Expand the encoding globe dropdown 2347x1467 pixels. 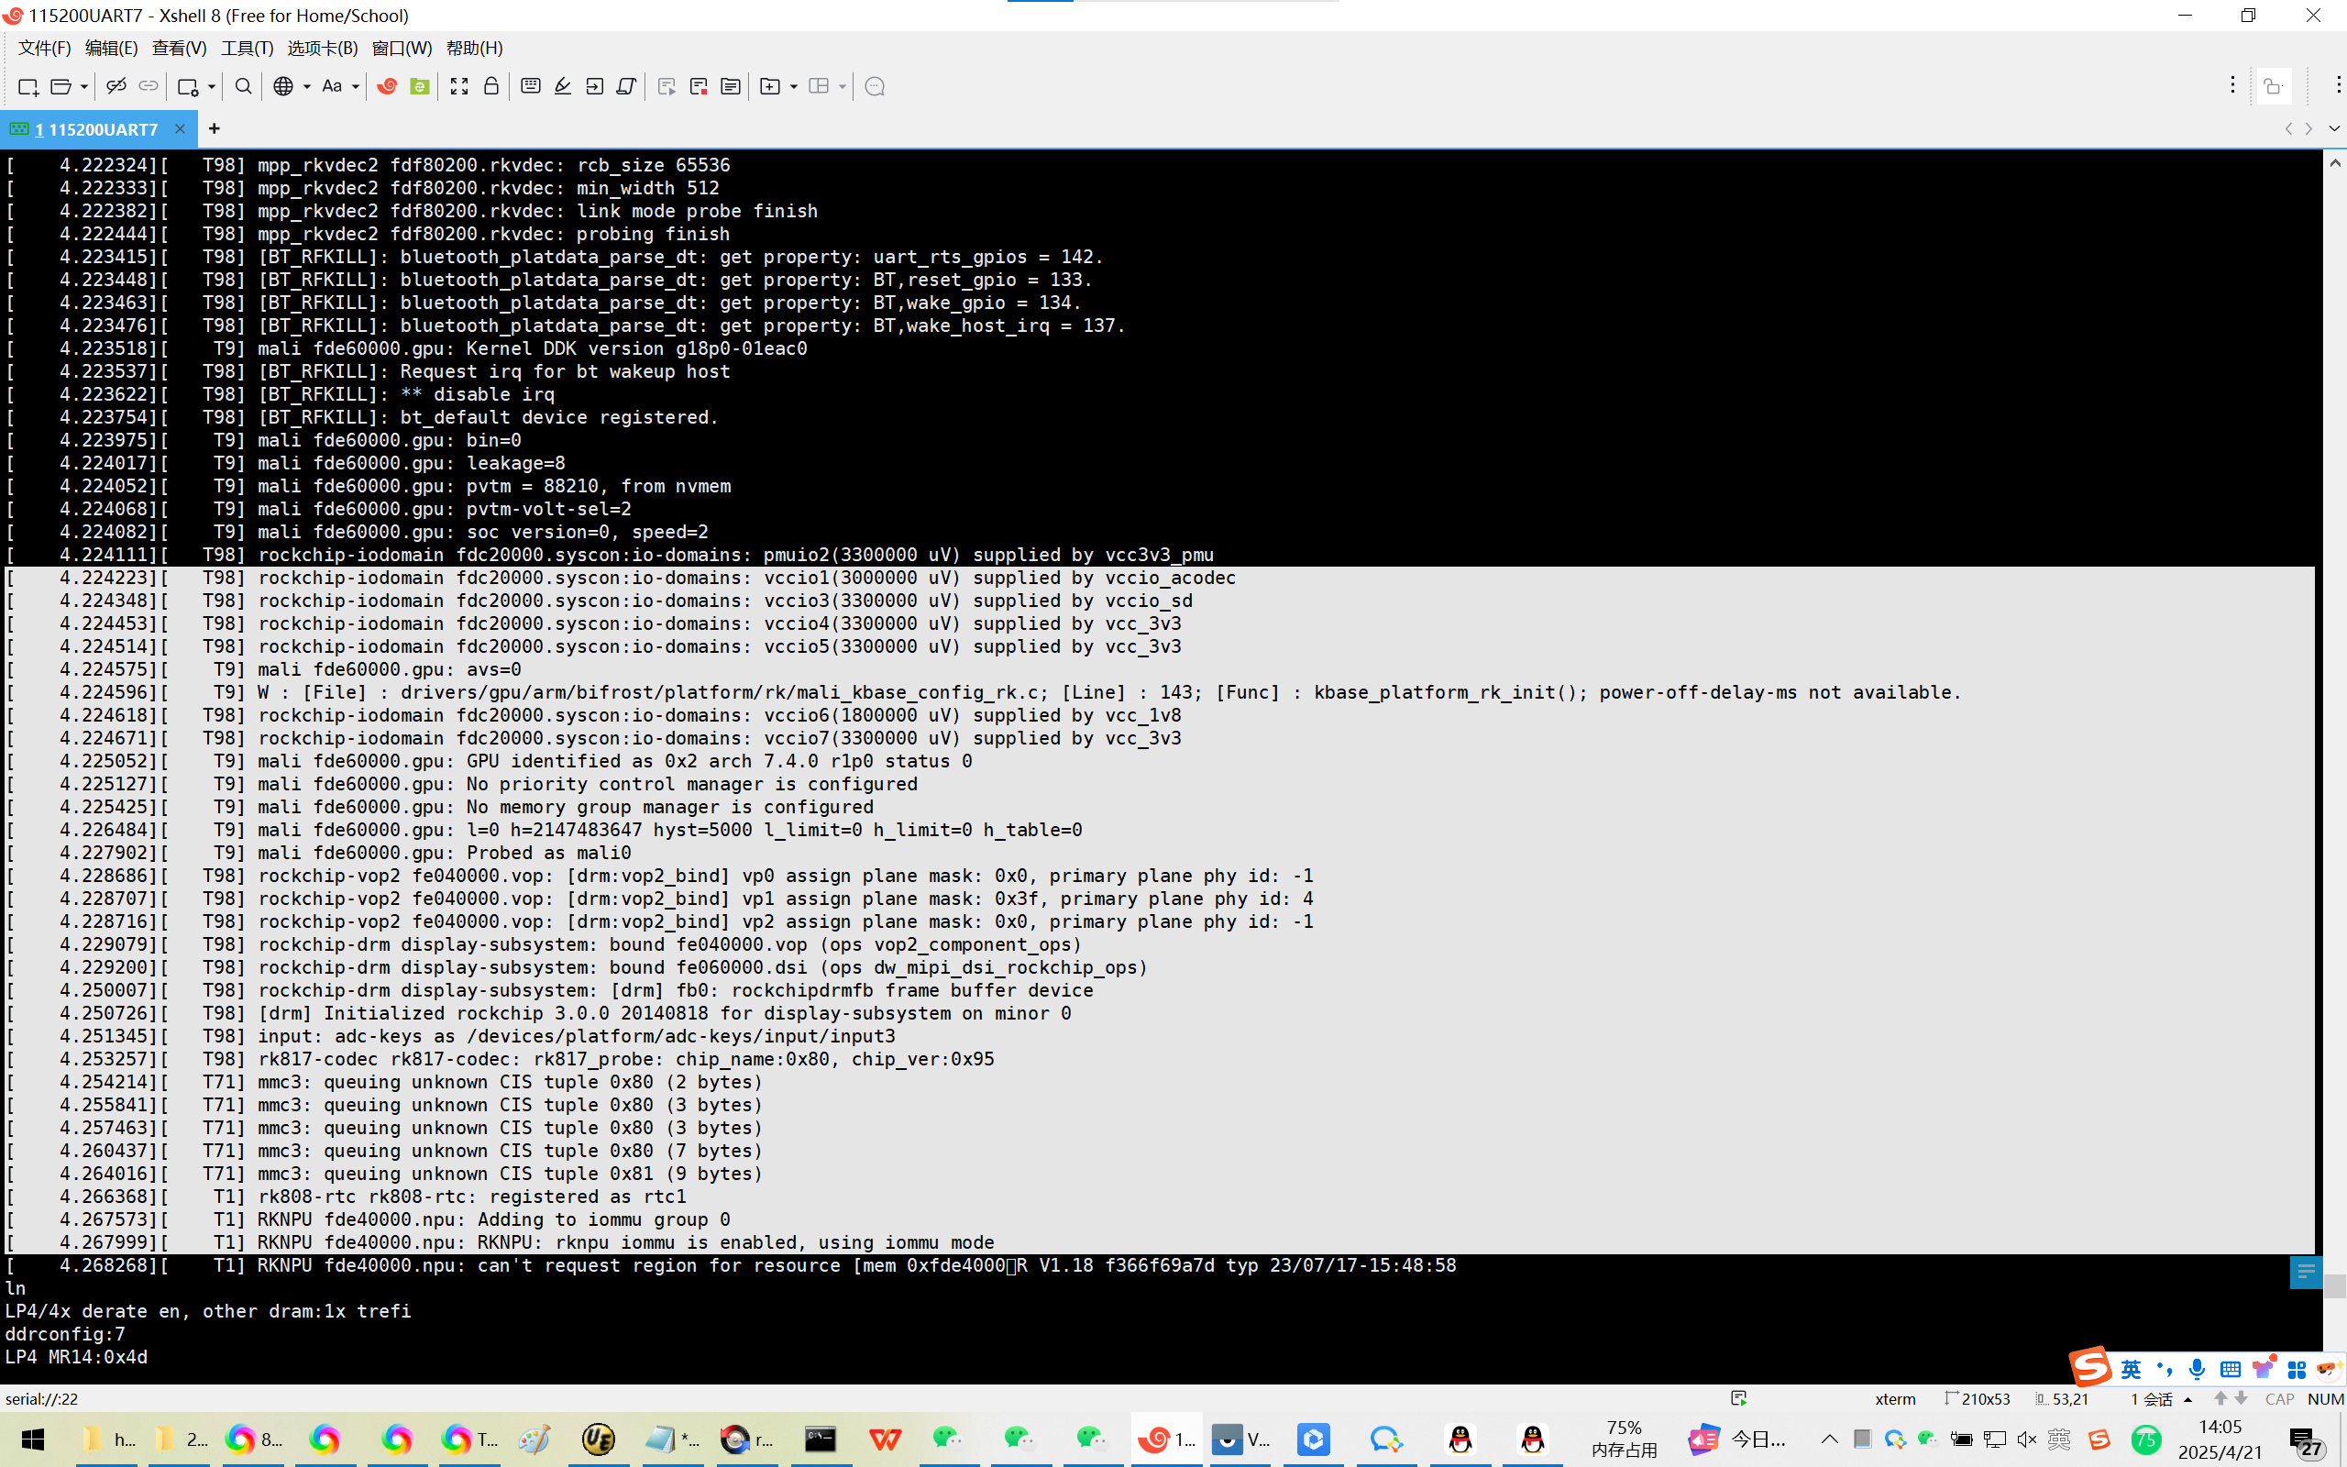point(306,86)
